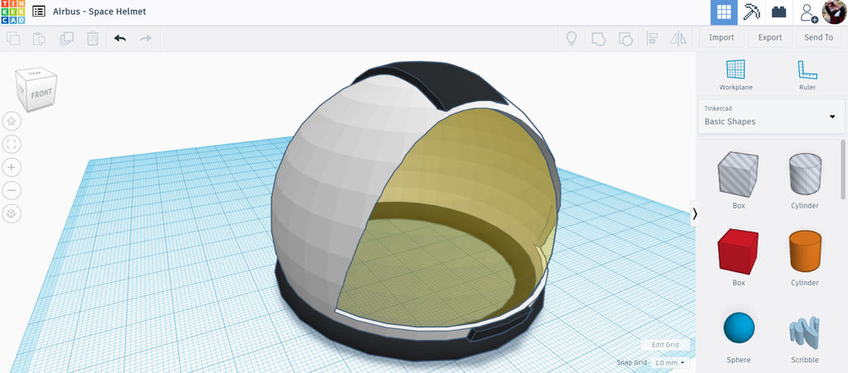Screen dimensions: 848x373
Task: Open the designs list icon
Action: pyautogui.click(x=39, y=12)
